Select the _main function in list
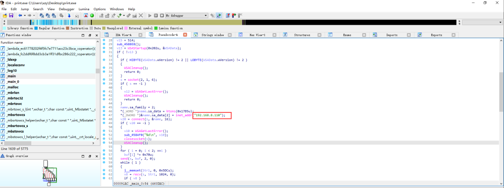 [48, 76]
